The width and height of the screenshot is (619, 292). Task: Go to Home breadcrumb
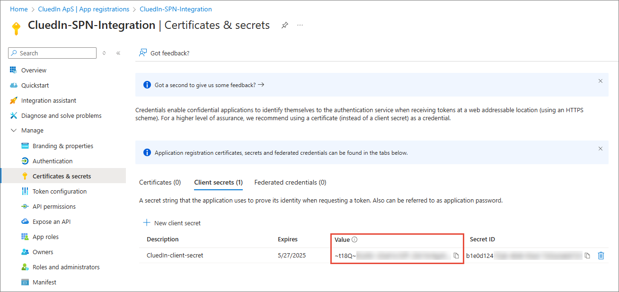point(18,9)
